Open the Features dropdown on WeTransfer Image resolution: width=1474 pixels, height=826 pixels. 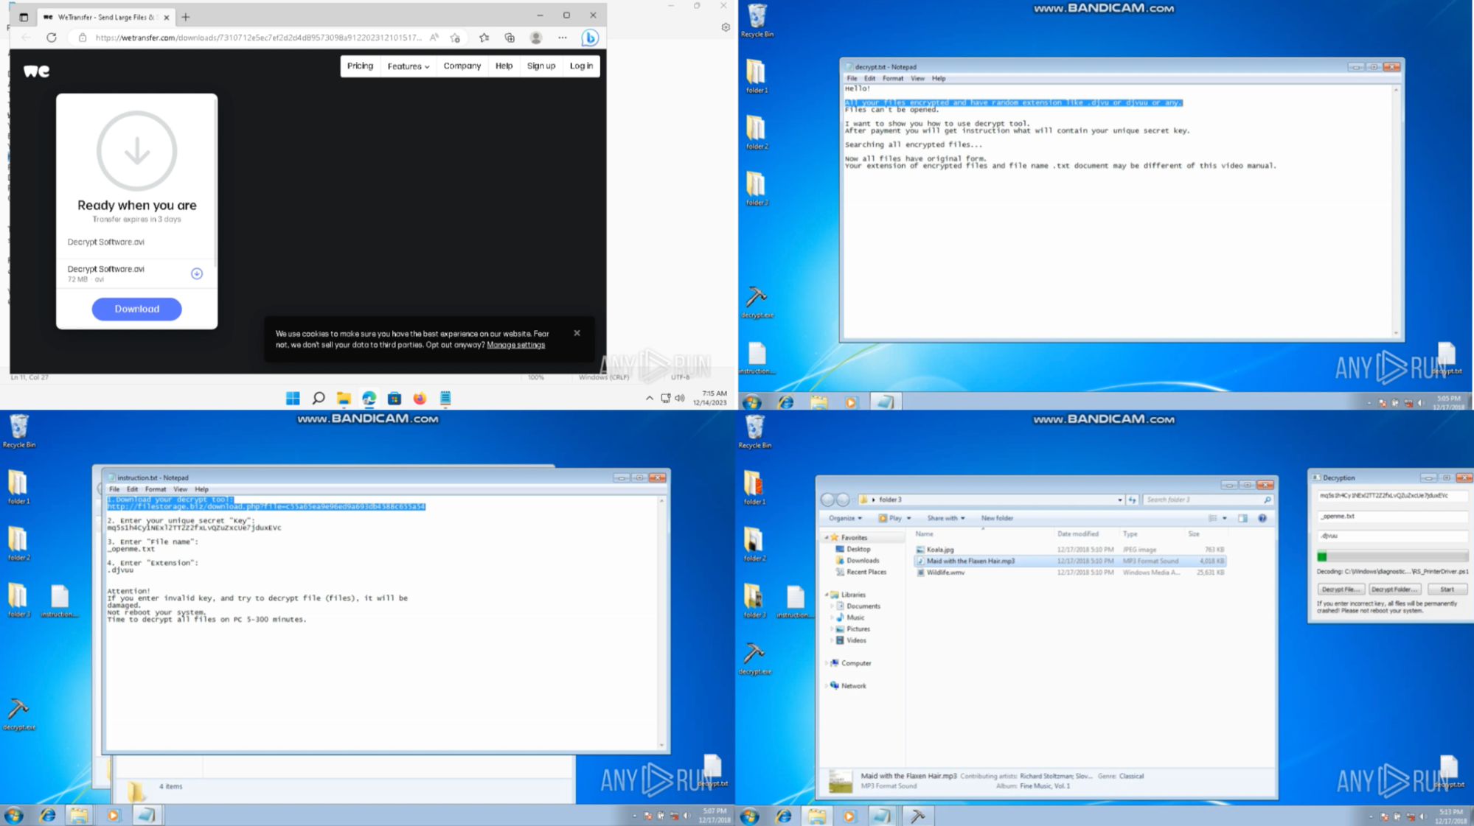tap(407, 66)
